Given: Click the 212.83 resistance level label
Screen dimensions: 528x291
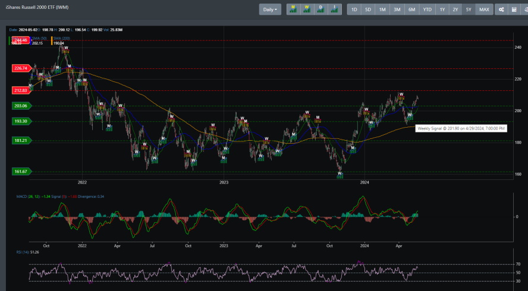Looking at the screenshot, I should click(21, 90).
